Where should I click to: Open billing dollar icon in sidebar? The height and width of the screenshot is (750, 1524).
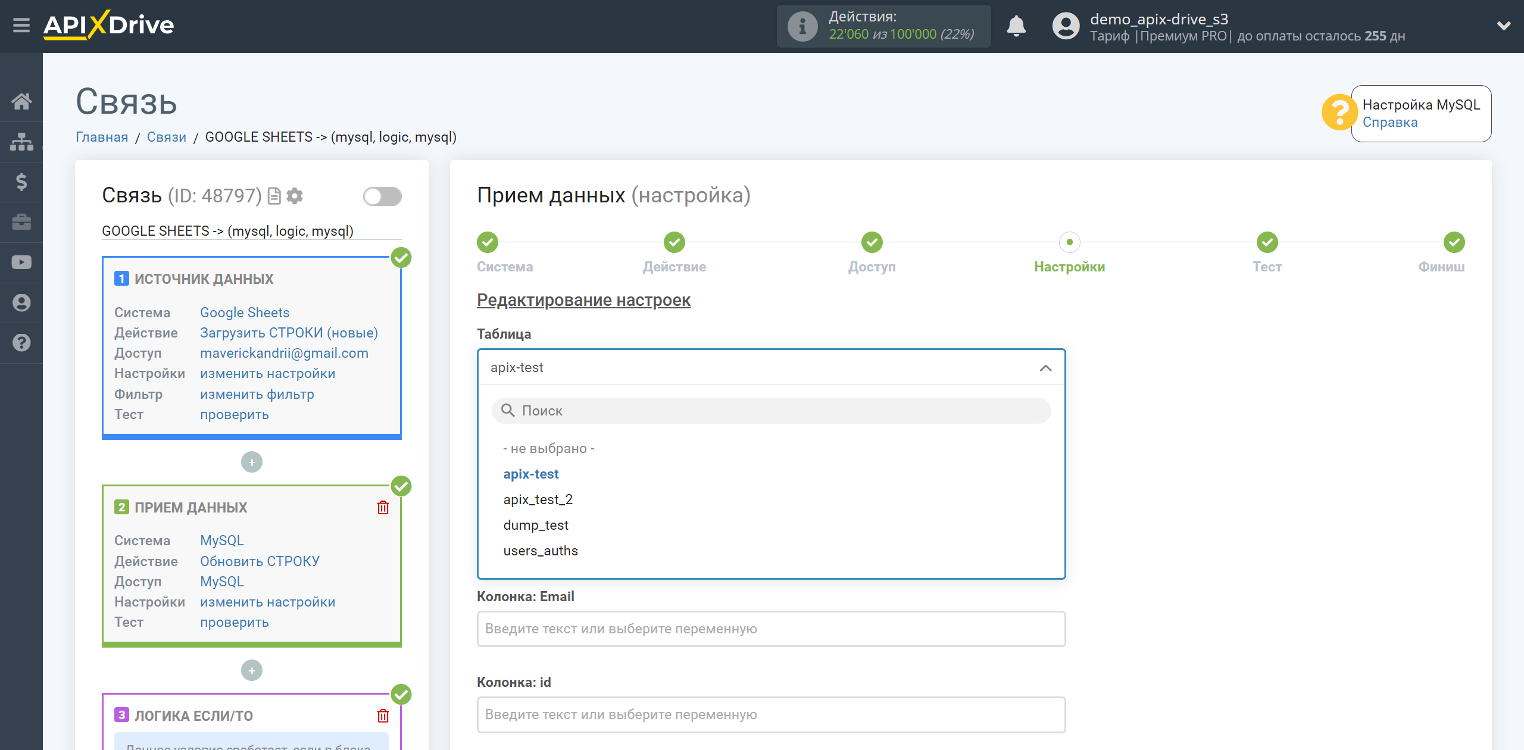(21, 182)
